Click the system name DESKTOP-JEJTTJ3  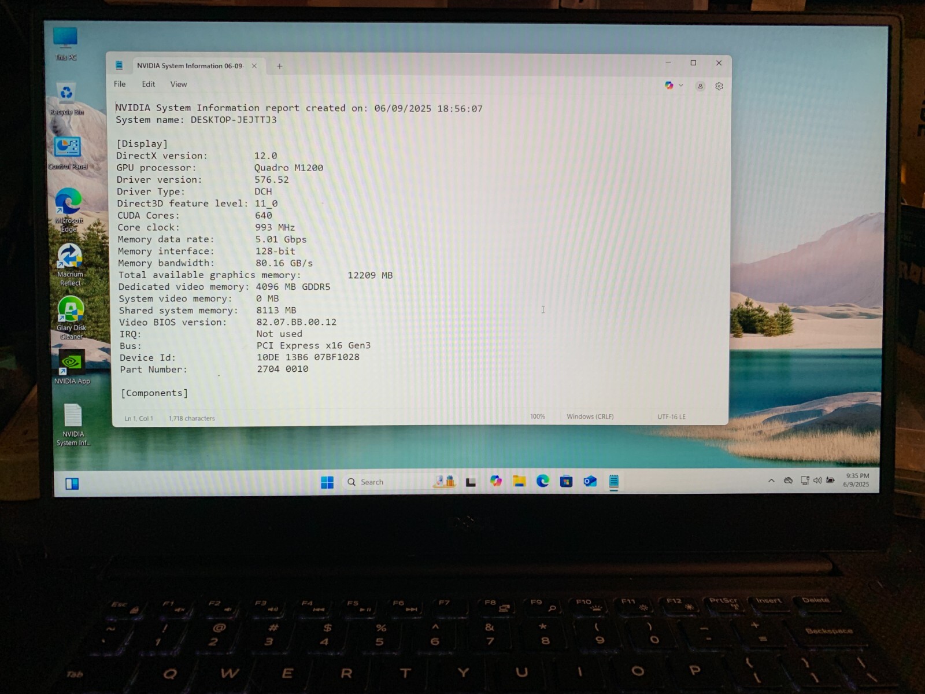click(x=234, y=120)
